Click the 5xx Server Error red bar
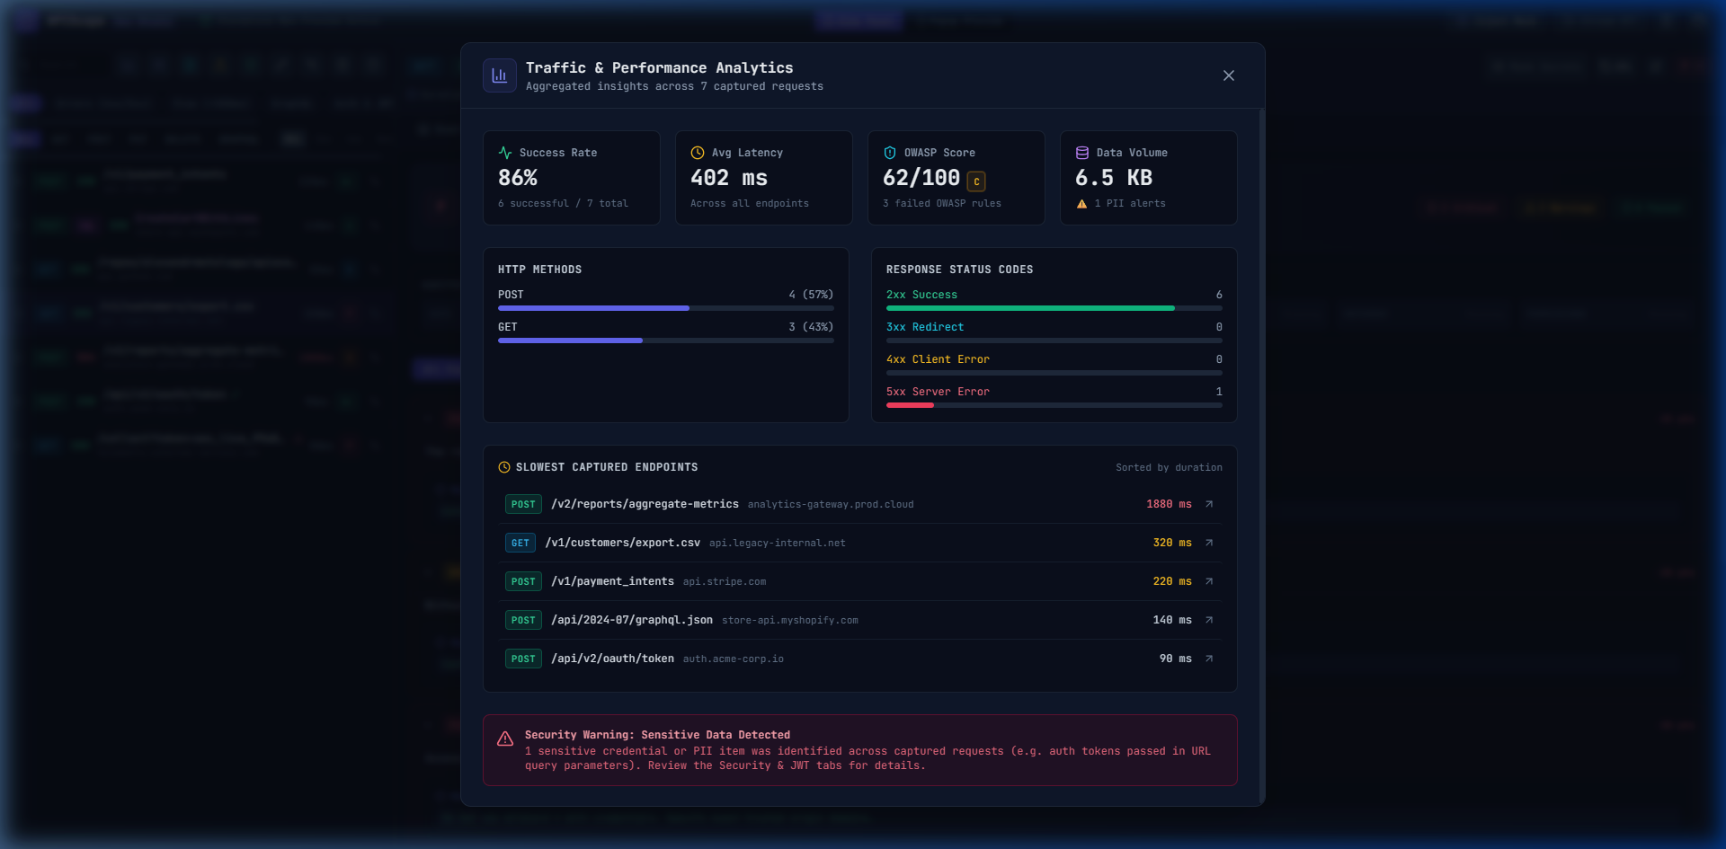This screenshot has height=849, width=1726. pyautogui.click(x=911, y=405)
